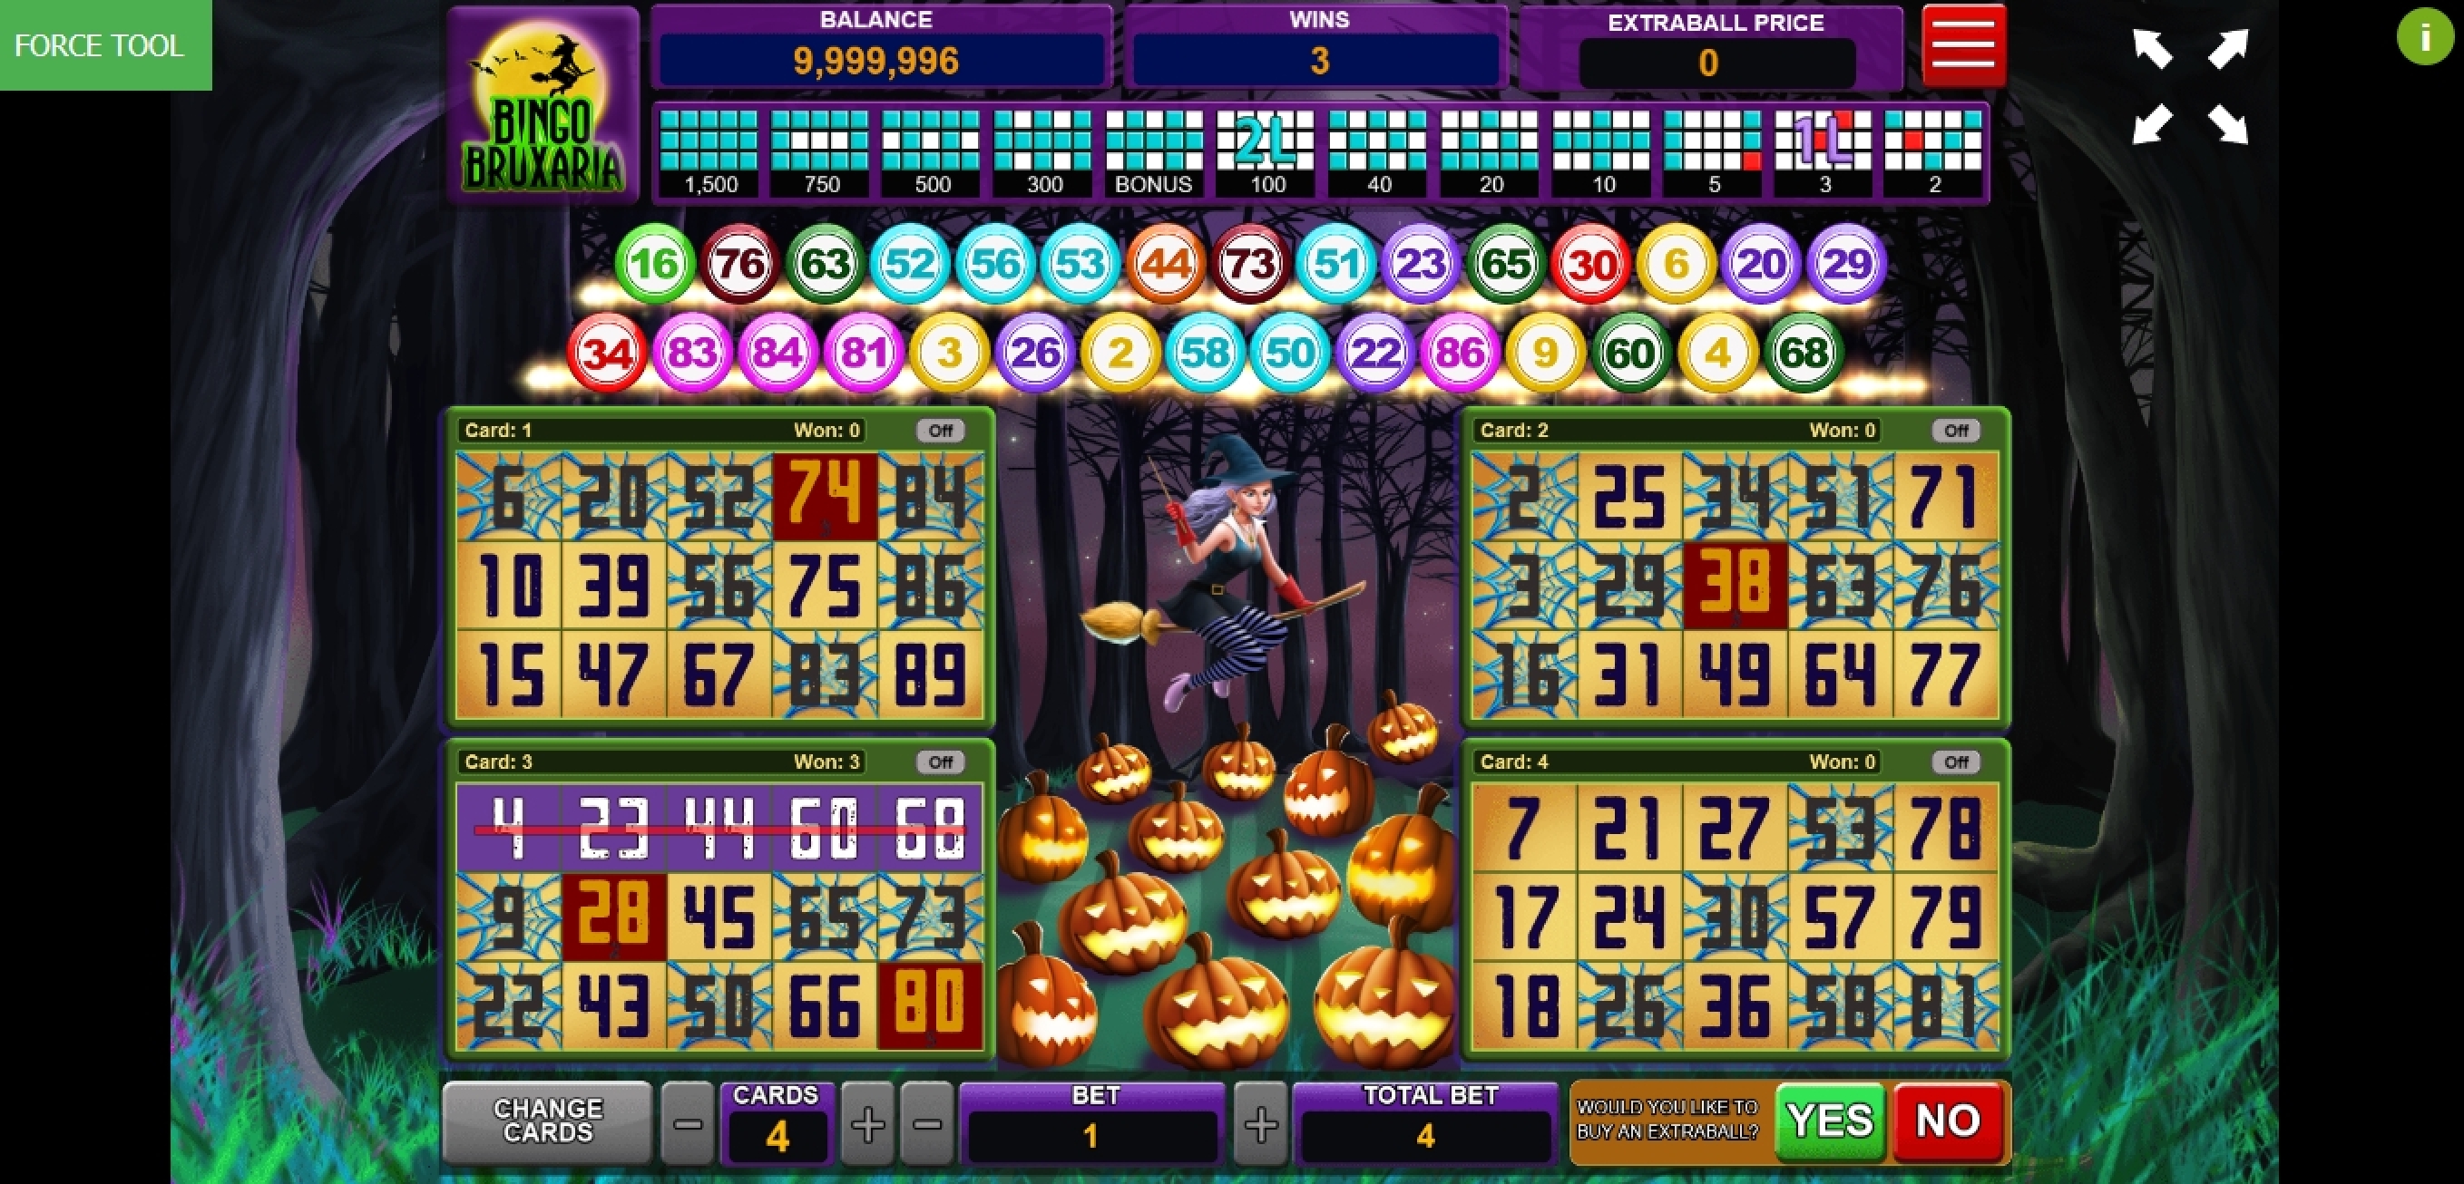The image size is (2464, 1184).
Task: Toggle Card 4 Off switch
Action: pyautogui.click(x=1956, y=762)
